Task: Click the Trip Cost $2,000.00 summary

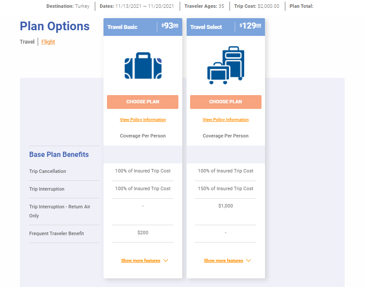Action: pyautogui.click(x=257, y=6)
